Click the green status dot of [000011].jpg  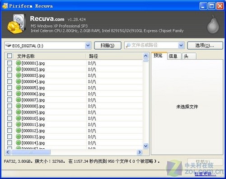tap(18, 124)
